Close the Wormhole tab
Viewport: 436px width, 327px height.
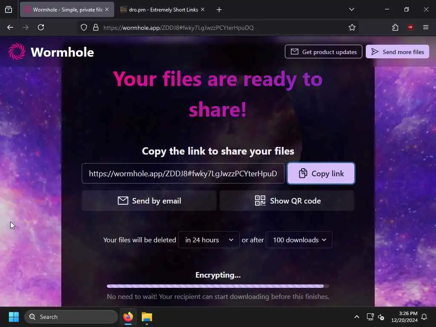point(107,9)
